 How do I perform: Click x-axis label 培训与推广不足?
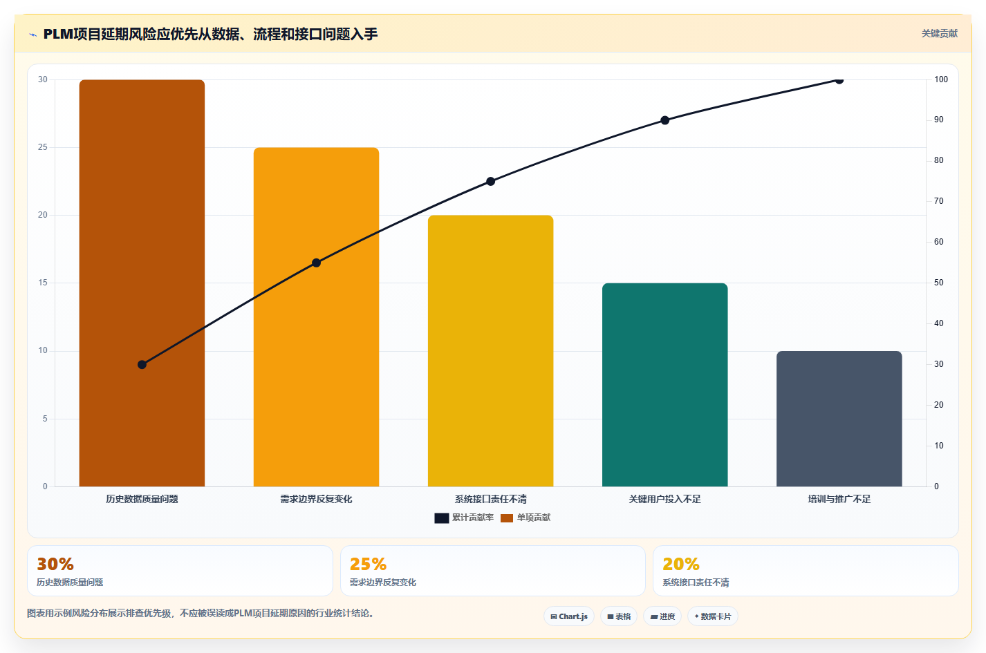[839, 499]
